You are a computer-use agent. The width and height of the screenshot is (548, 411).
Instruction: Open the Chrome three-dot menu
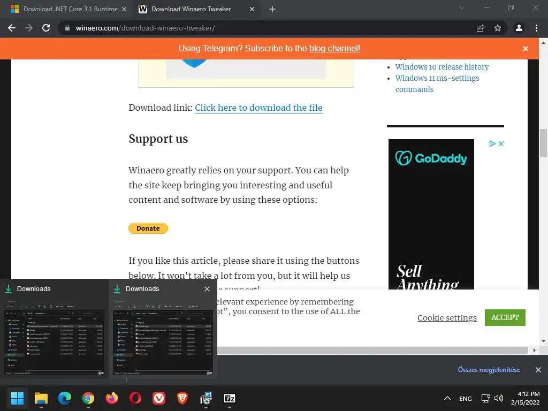pyautogui.click(x=536, y=28)
